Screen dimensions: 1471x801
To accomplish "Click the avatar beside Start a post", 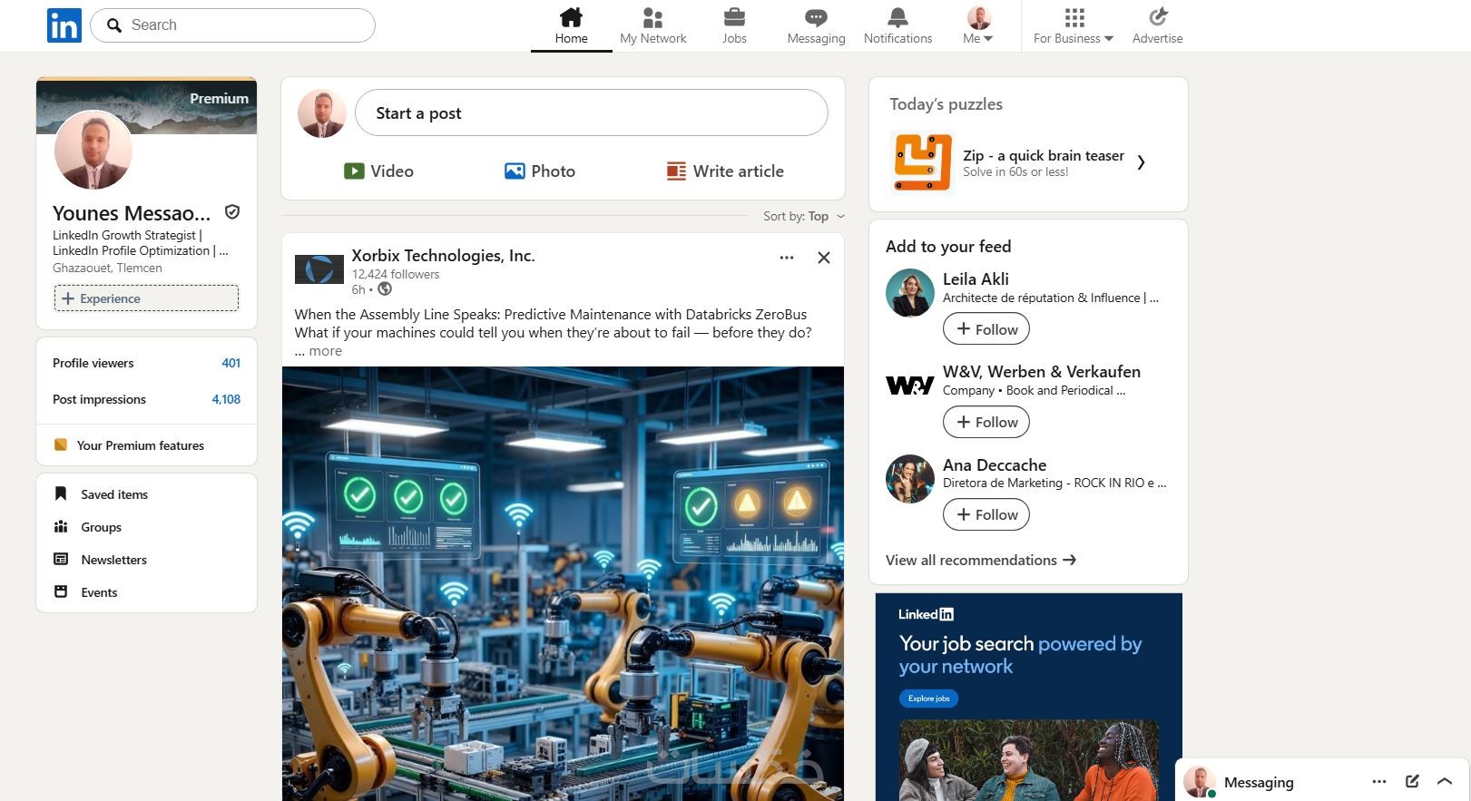I will [322, 113].
